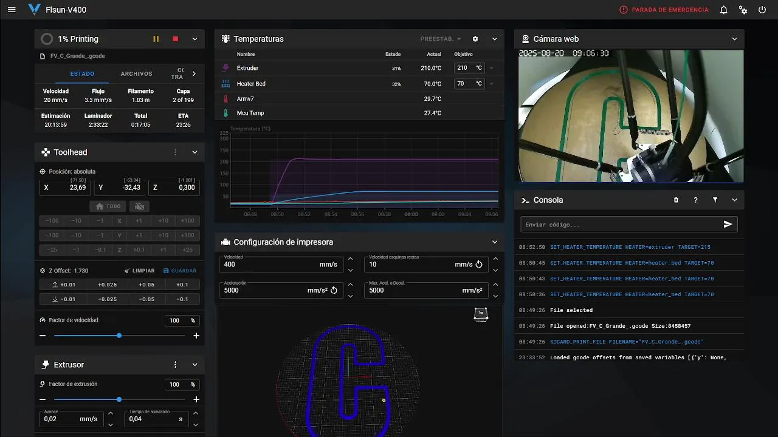Reset Aceleración value icon
Viewport: 778px width, 437px height.
(334, 290)
